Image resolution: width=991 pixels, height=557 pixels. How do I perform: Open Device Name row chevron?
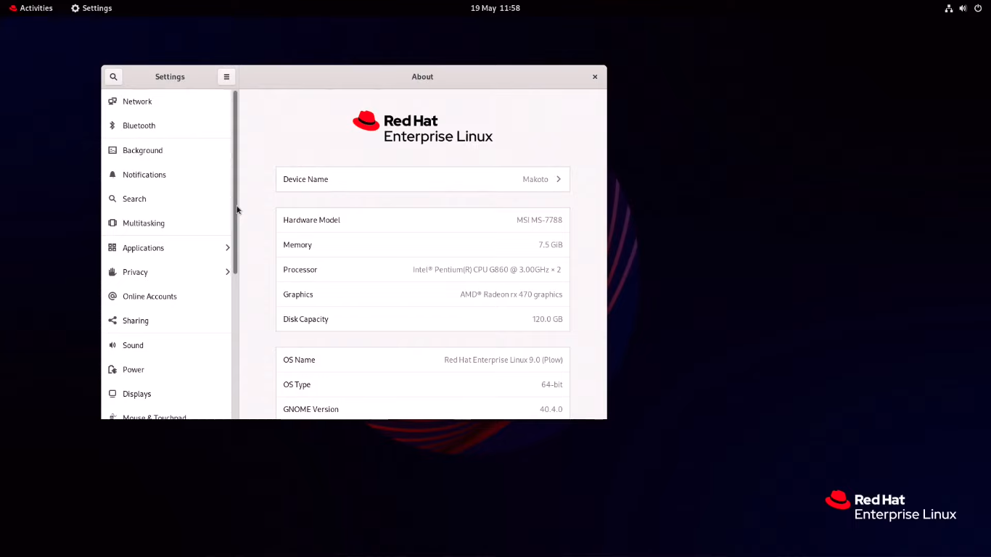click(559, 179)
